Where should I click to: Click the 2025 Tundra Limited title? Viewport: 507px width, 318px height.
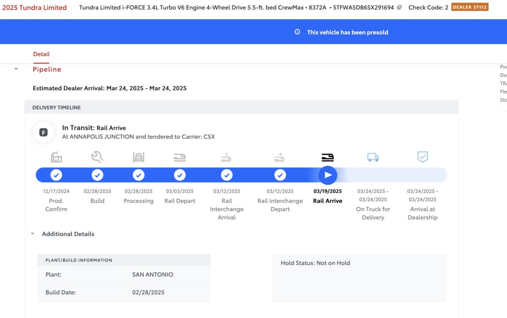(34, 7)
